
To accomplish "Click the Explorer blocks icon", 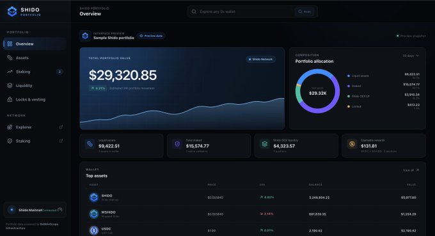I will pyautogui.click(x=10, y=127).
